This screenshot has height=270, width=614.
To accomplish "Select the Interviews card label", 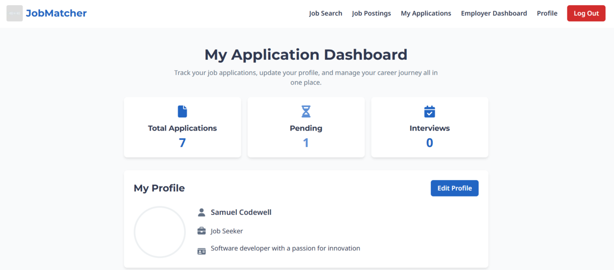I will [x=430, y=128].
